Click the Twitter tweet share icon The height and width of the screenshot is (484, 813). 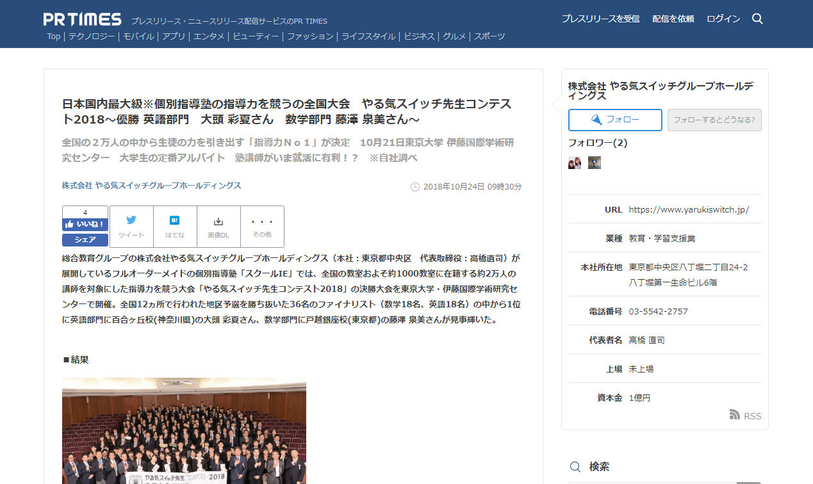131,220
